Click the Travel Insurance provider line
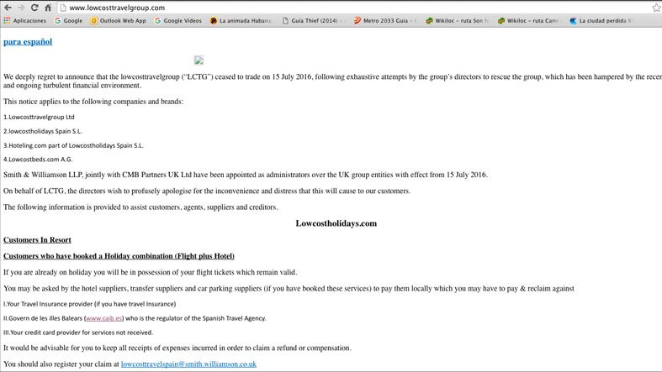662x372 pixels. [89, 304]
